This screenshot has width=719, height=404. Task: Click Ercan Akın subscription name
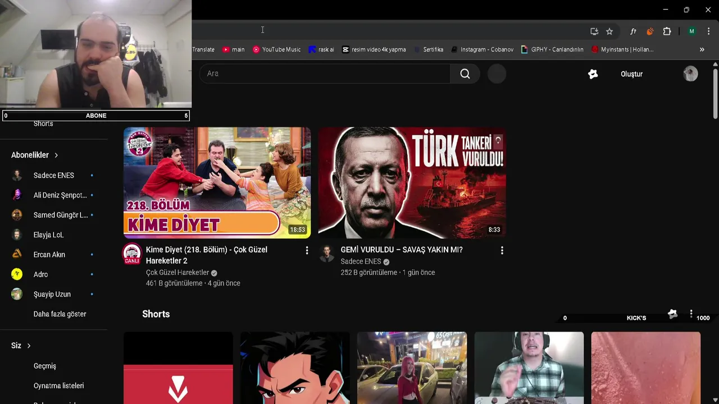(x=49, y=254)
